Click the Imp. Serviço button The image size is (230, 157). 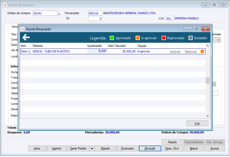(215, 142)
